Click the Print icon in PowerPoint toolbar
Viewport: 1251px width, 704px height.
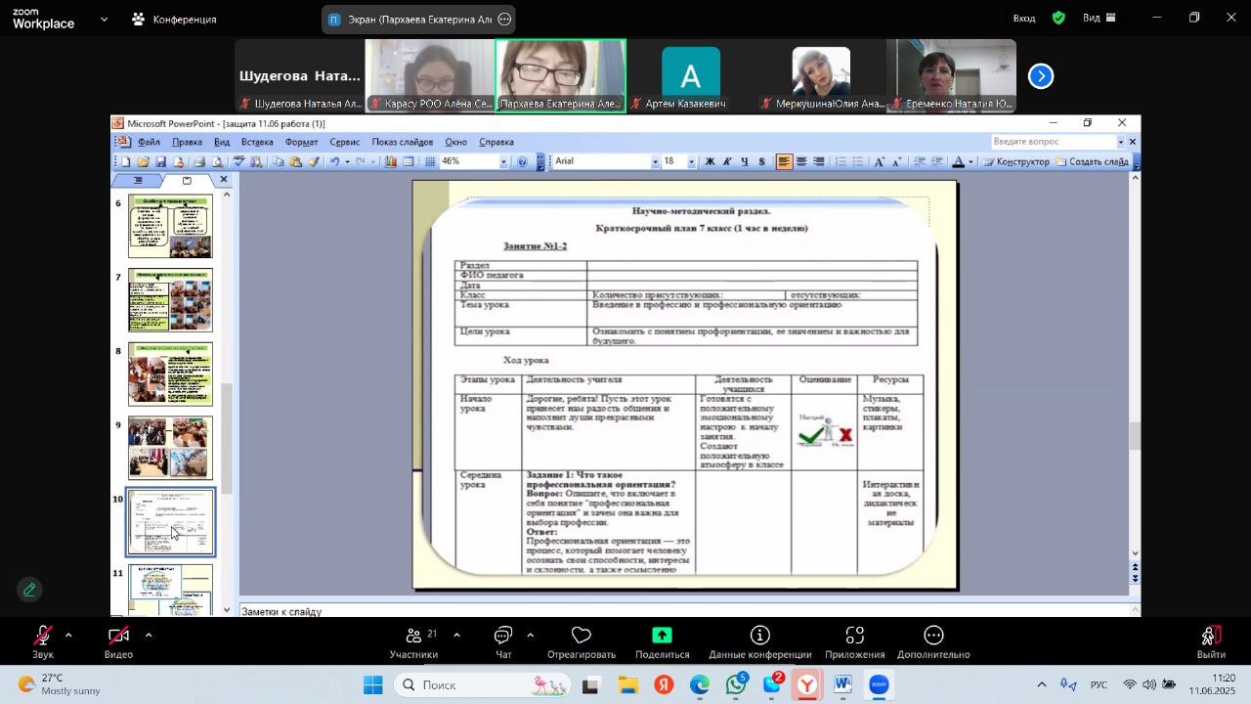pos(199,162)
